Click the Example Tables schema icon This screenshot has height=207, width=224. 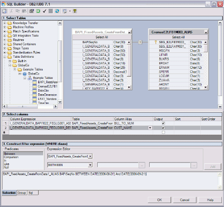pos(30,78)
